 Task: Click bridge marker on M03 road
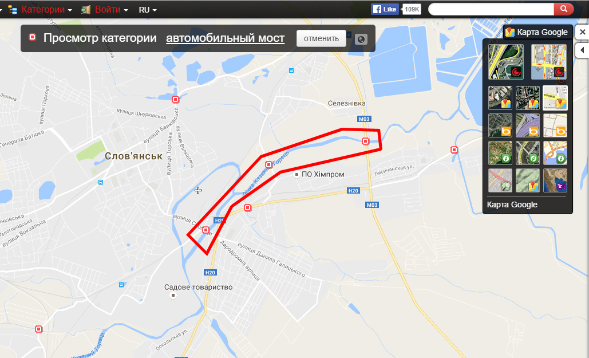click(365, 141)
